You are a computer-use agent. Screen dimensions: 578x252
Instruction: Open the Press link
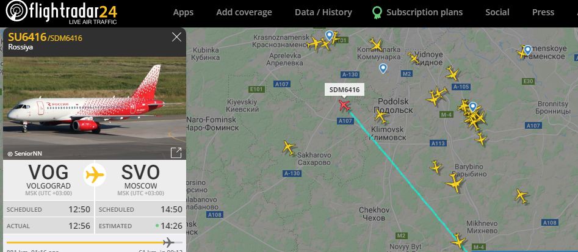pyautogui.click(x=543, y=12)
